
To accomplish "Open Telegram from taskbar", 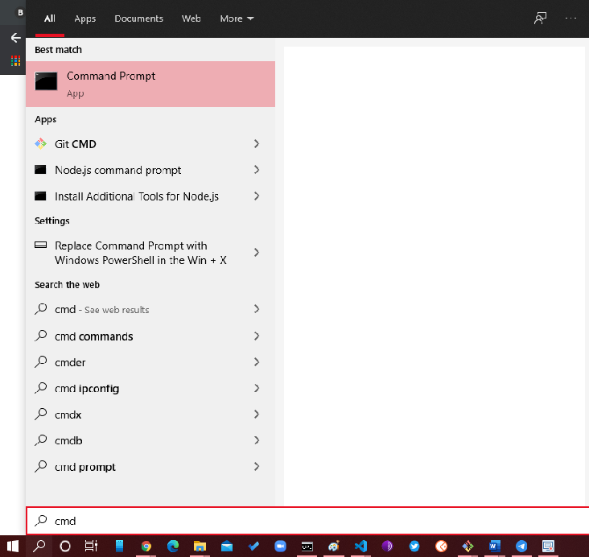I will pos(521,546).
